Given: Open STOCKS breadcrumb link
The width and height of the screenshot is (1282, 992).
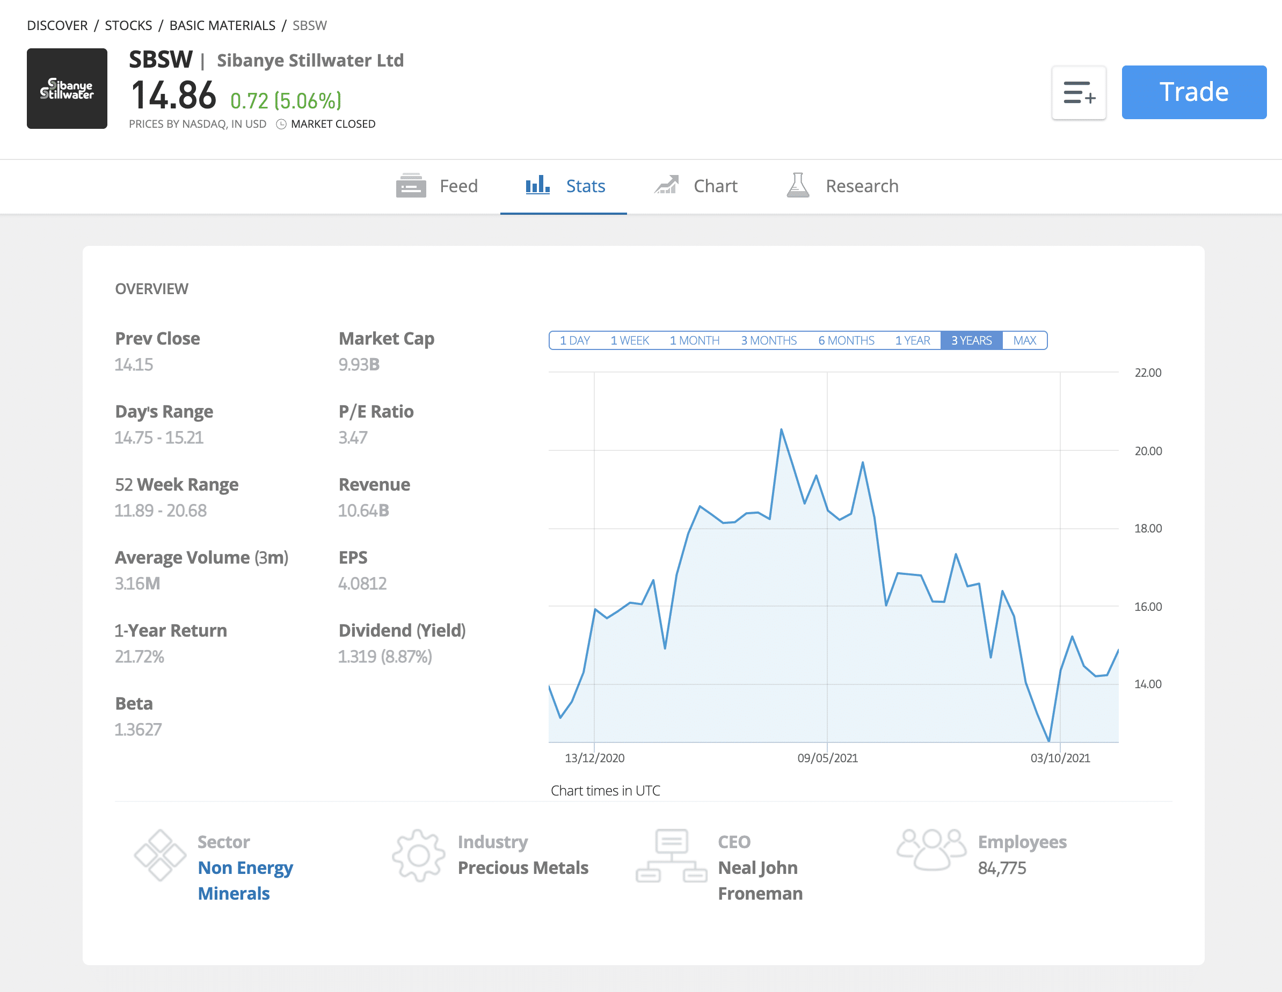Looking at the screenshot, I should (x=128, y=26).
